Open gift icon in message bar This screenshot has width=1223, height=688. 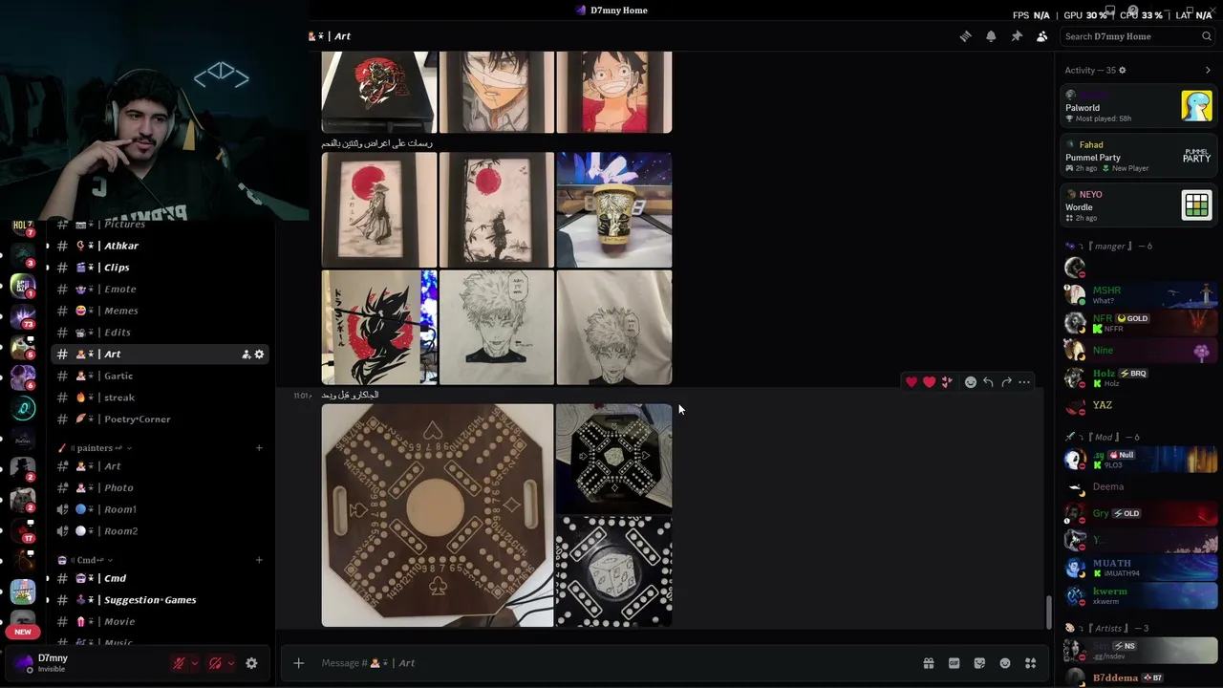(928, 663)
